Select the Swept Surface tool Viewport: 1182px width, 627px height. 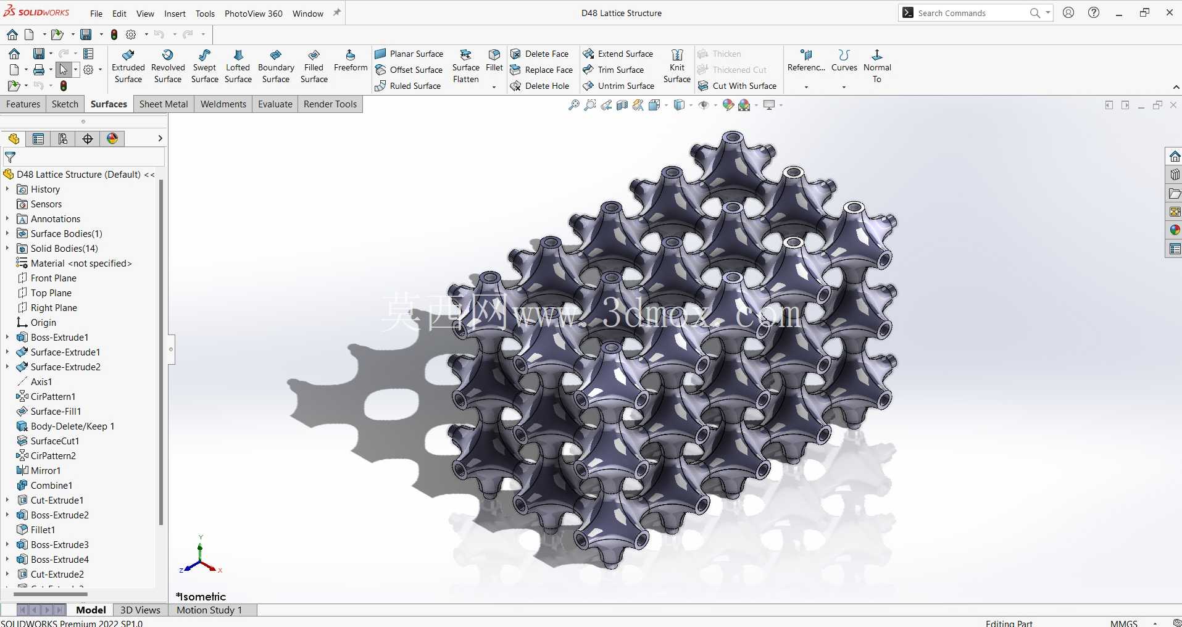point(205,67)
